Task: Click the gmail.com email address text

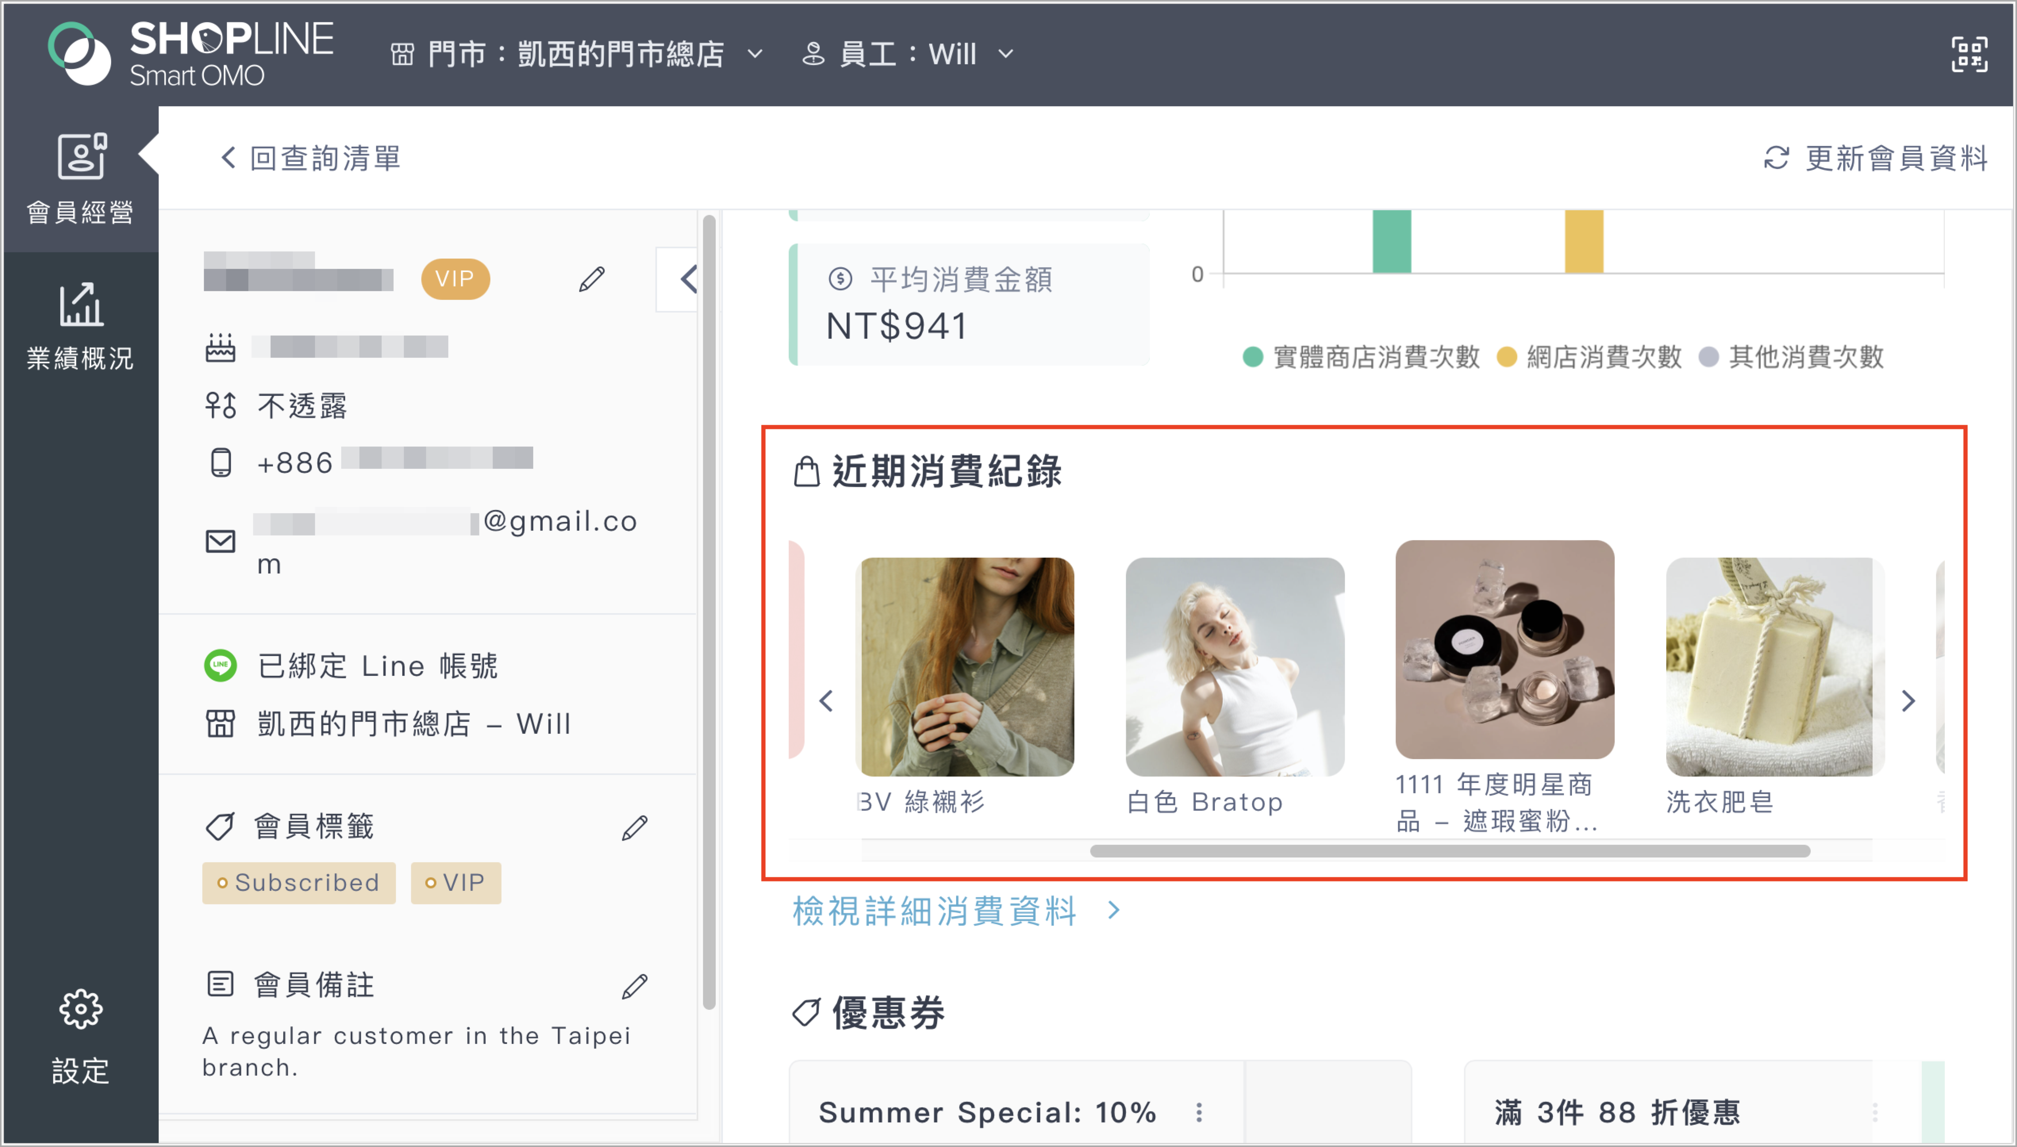Action: coord(447,542)
